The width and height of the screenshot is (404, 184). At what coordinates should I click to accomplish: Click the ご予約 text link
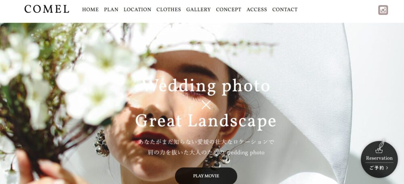point(377,168)
